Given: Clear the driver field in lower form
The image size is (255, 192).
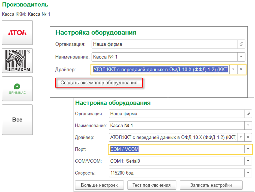Looking at the screenshot, I should (x=248, y=137).
